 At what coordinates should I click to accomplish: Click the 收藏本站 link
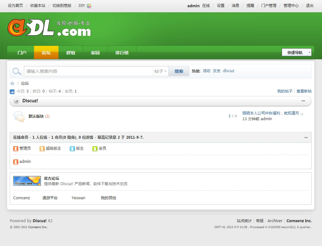[x=38, y=6]
